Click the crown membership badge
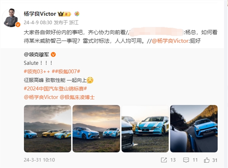The image size is (228, 168). click(65, 14)
